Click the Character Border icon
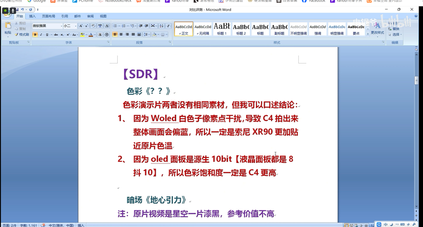Screen dimensions: 423x227 (x=107, y=26)
